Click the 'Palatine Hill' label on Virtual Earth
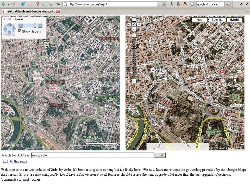 (58, 105)
